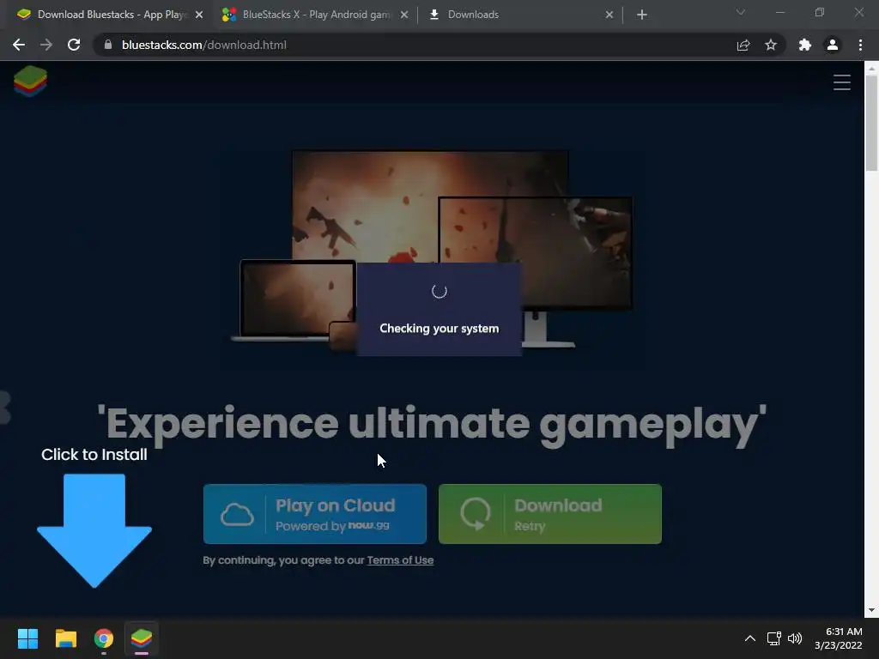Image resolution: width=879 pixels, height=659 pixels.
Task: Click the 'Experience ultimate gameplay' heading
Action: coord(432,424)
